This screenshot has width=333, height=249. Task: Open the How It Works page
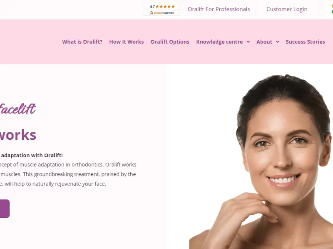click(x=127, y=42)
